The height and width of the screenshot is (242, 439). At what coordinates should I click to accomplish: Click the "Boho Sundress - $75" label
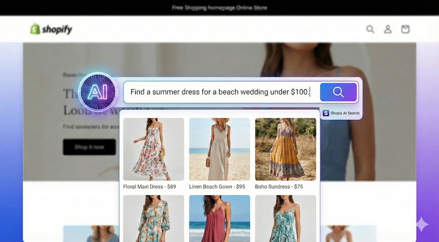[x=279, y=186]
